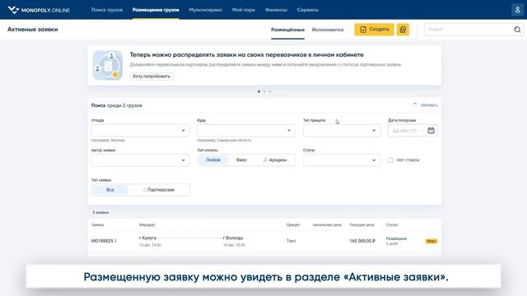This screenshot has height=296, width=527.
Task: Open the calendar date picker icon
Action: coord(431,131)
